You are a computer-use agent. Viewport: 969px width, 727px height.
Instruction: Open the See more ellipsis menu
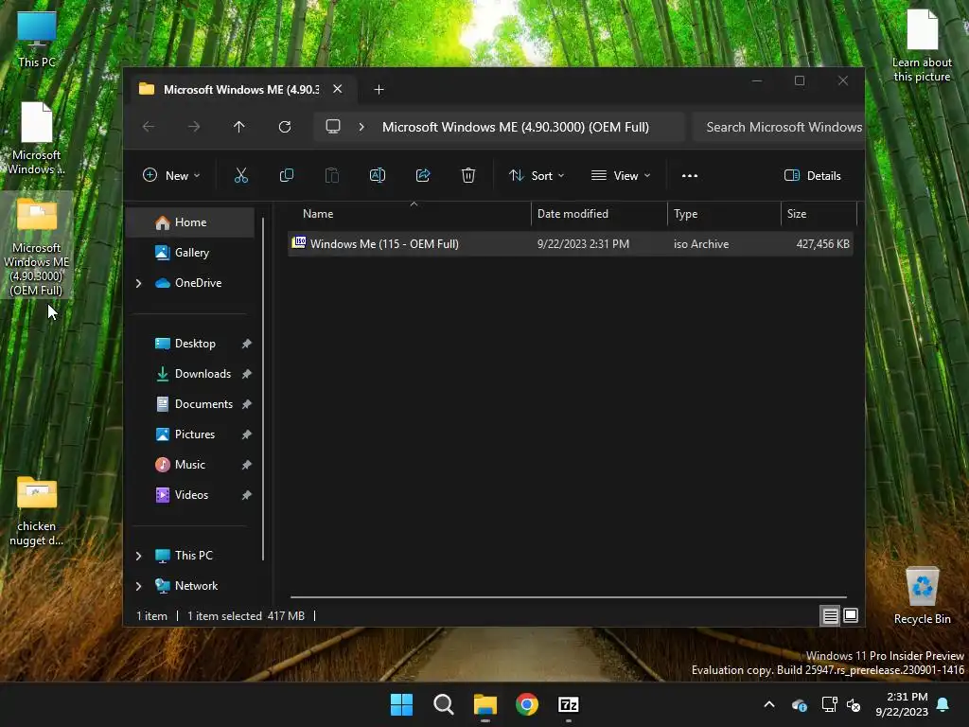coord(690,175)
